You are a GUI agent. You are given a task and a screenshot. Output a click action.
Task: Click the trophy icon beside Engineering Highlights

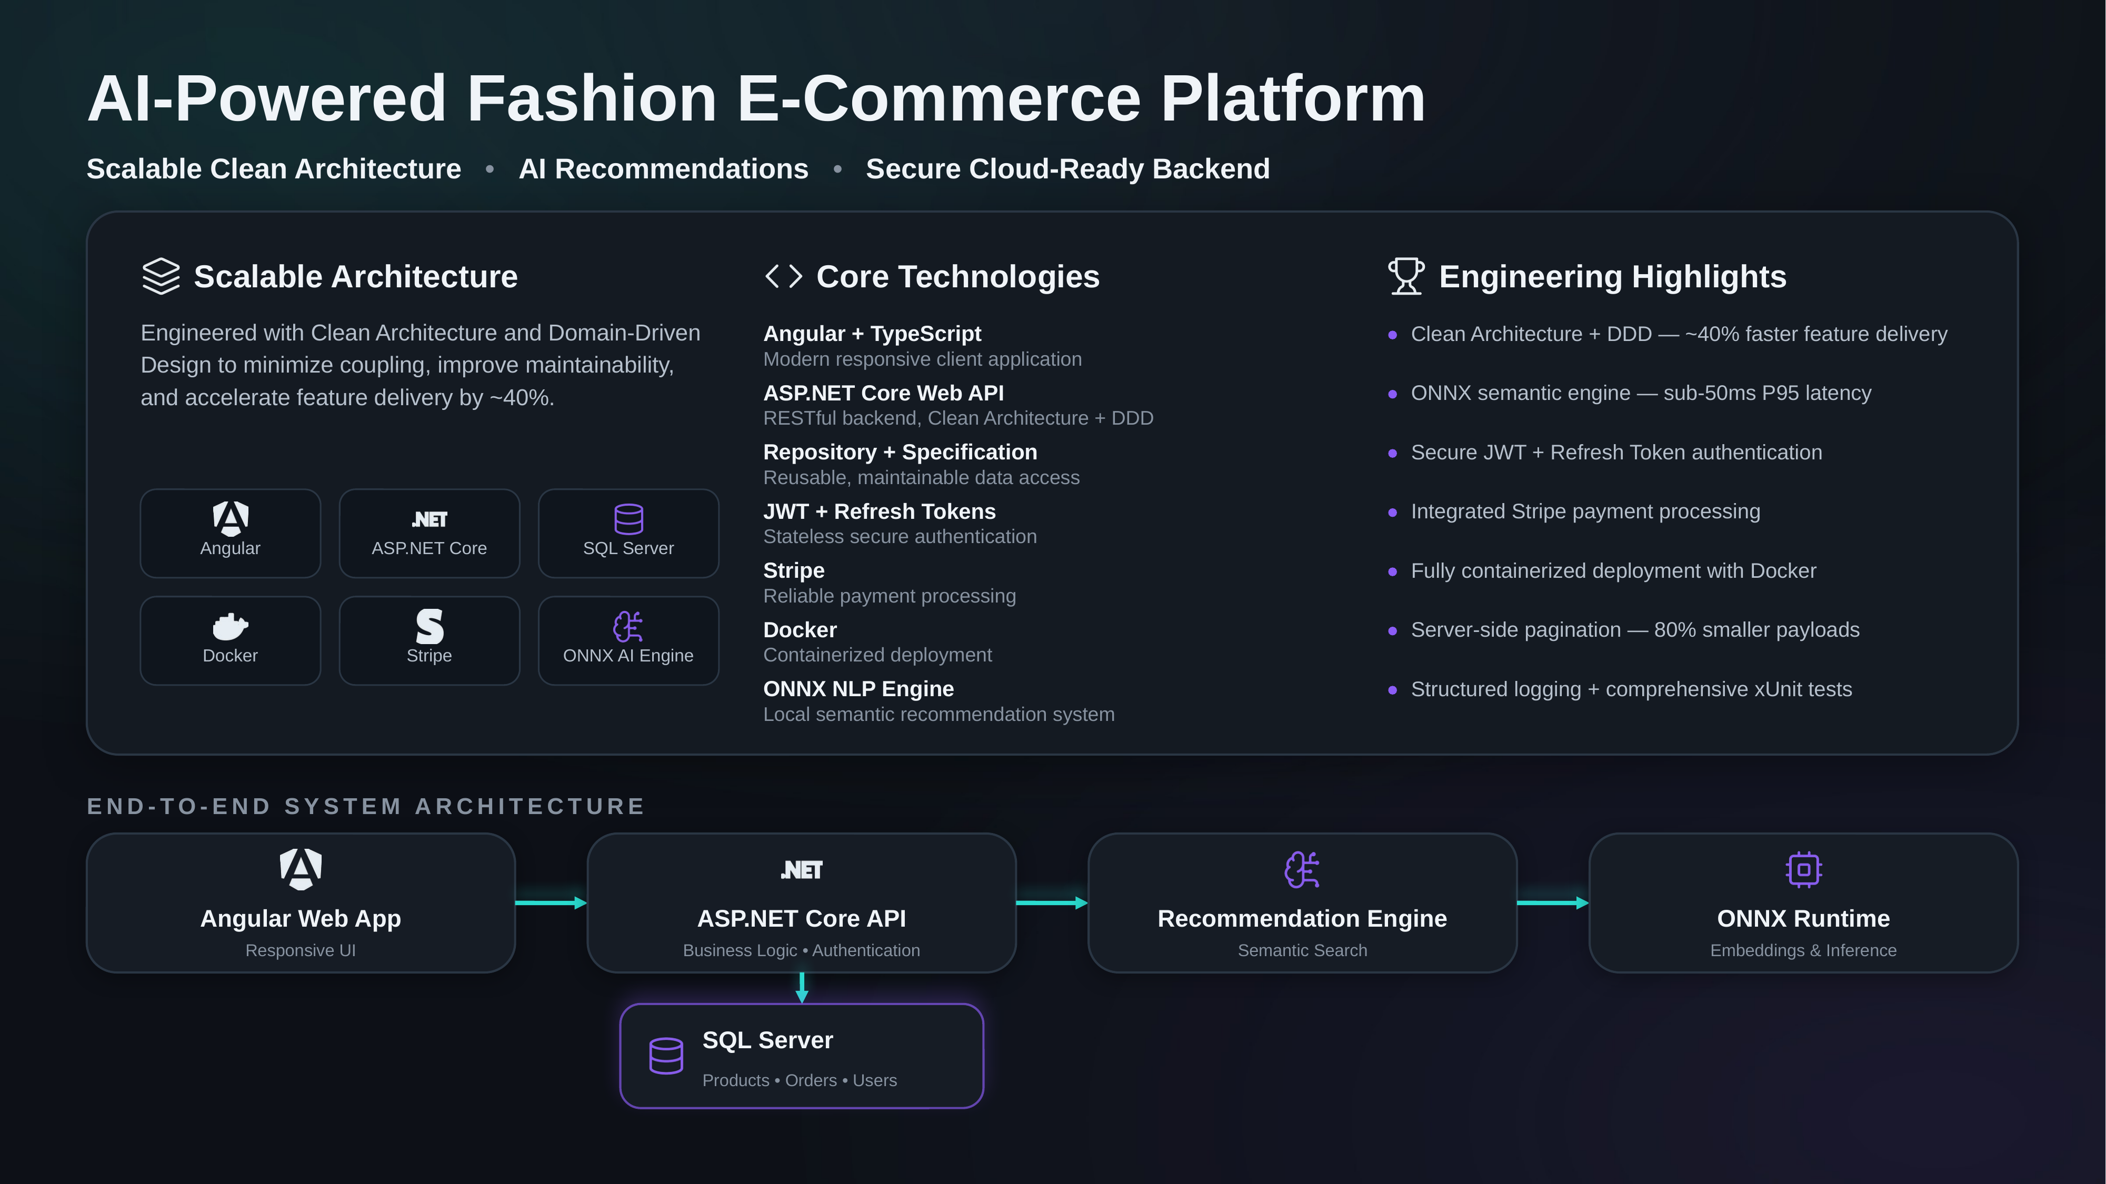tap(1406, 276)
